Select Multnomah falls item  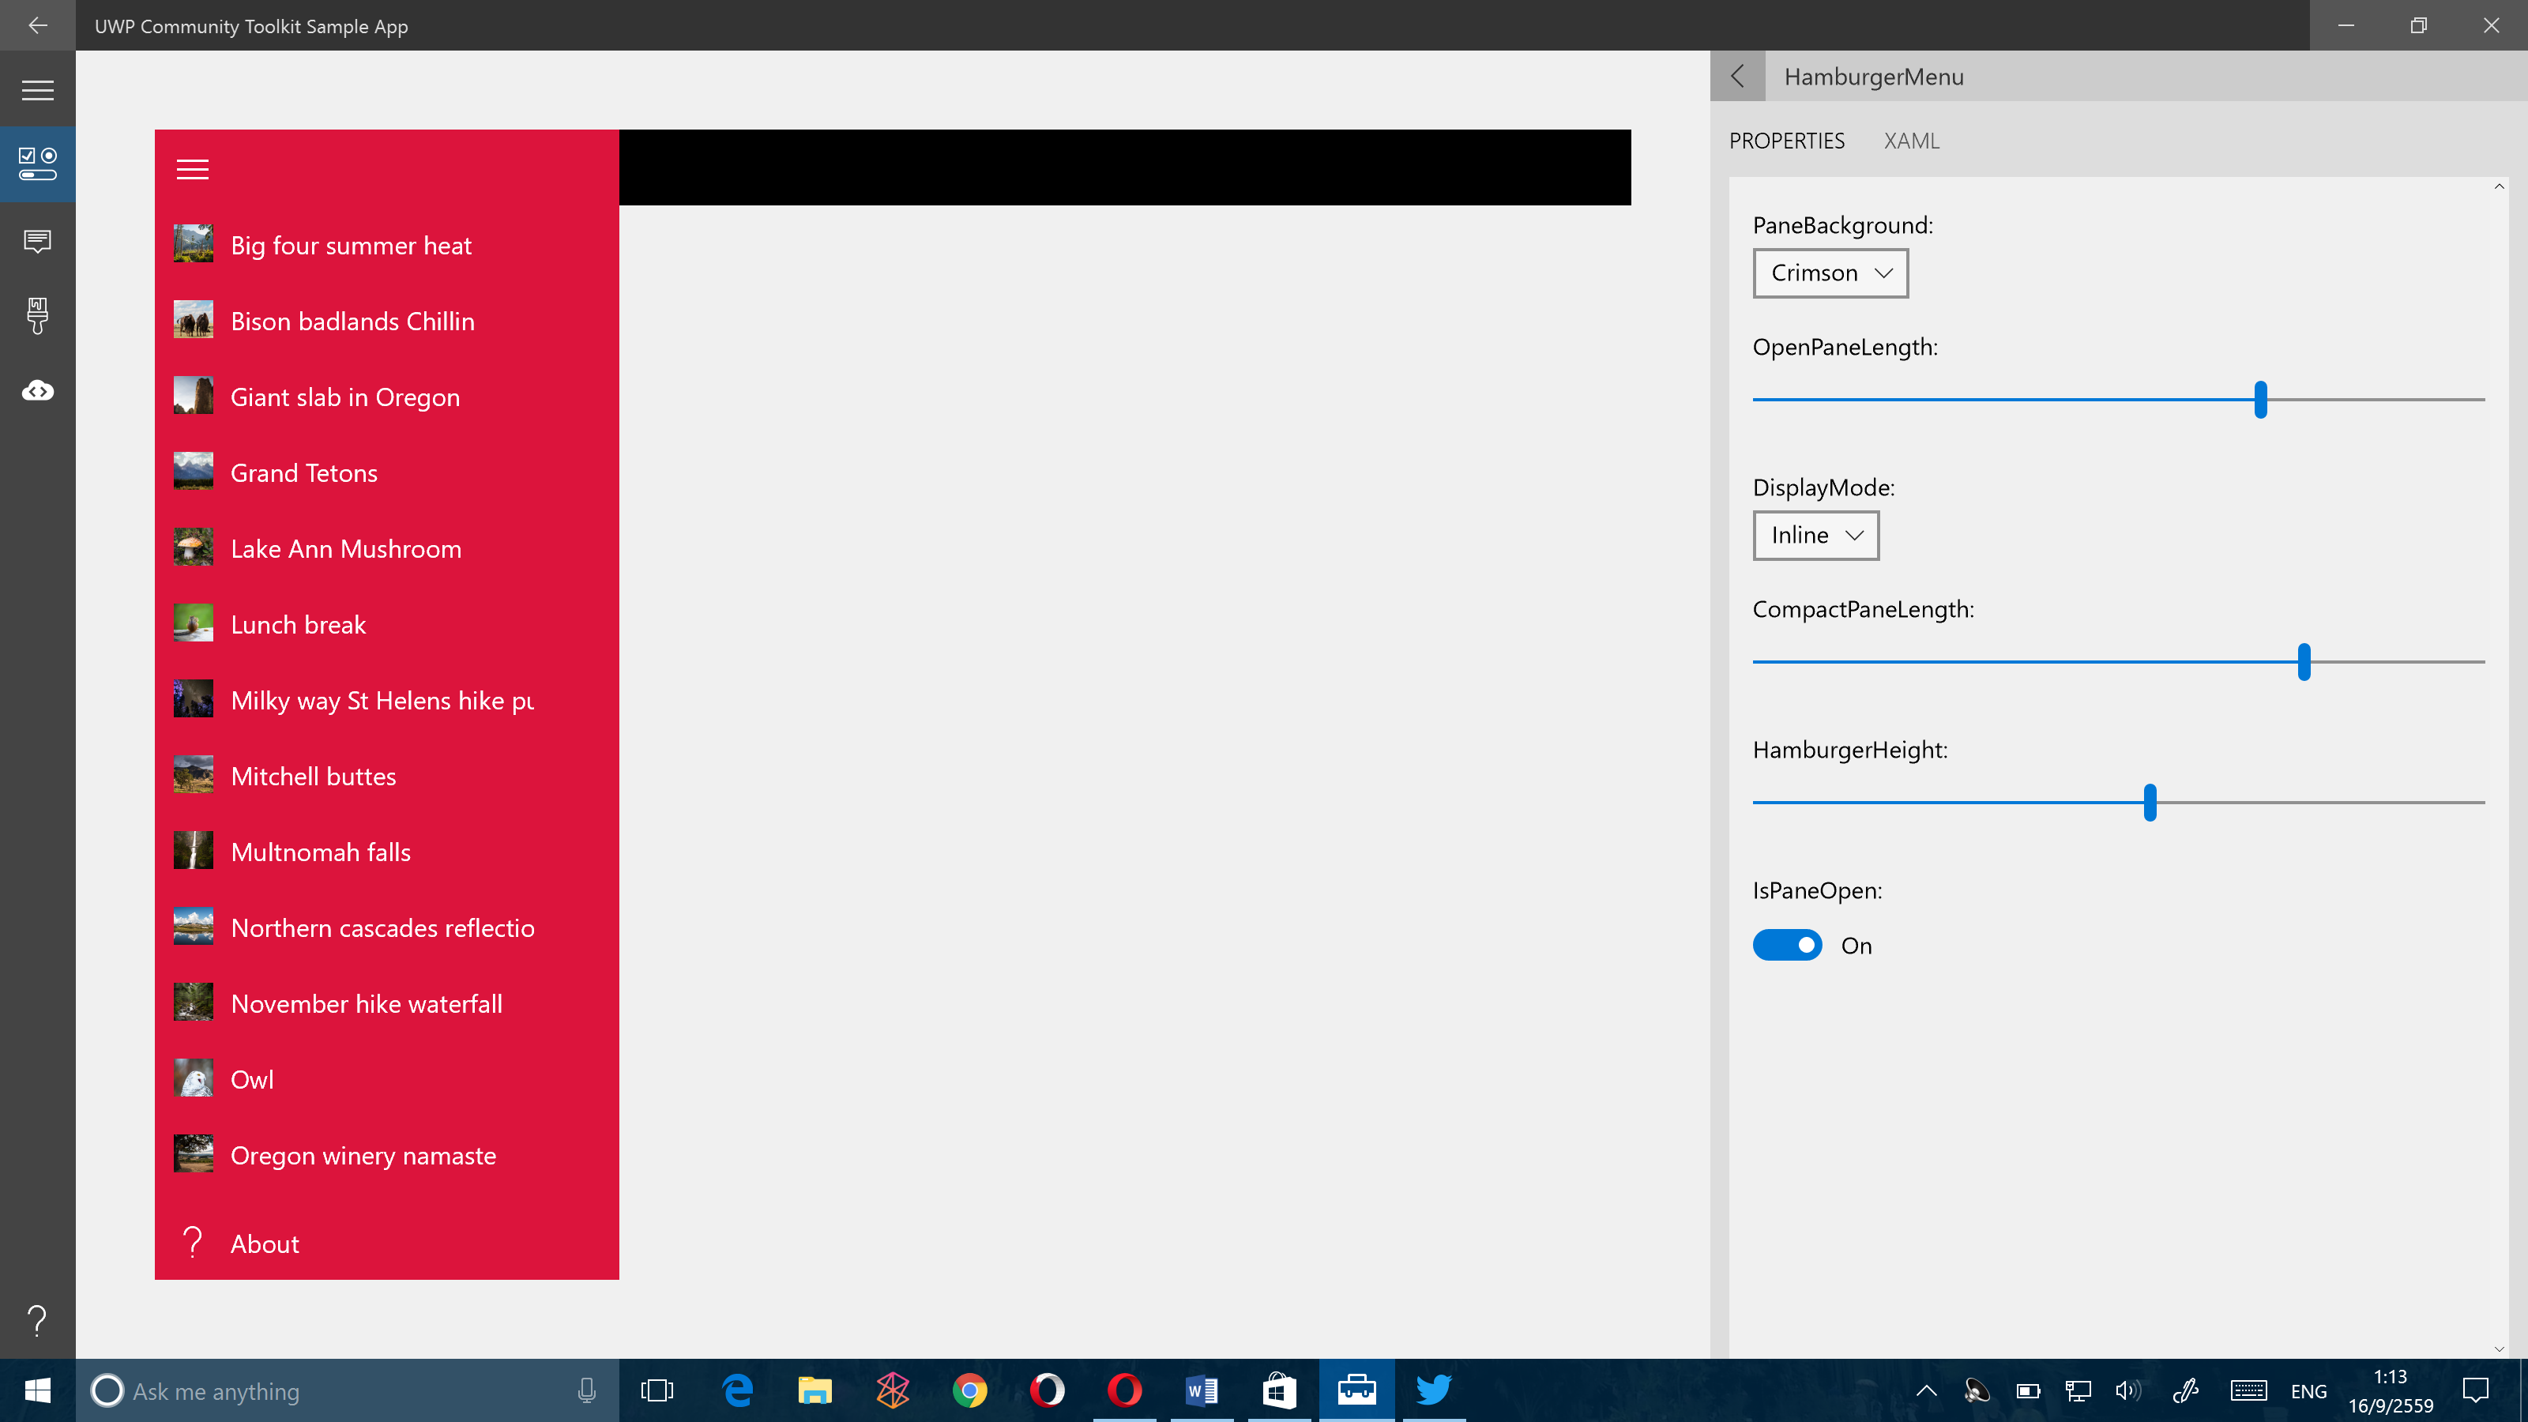click(386, 852)
